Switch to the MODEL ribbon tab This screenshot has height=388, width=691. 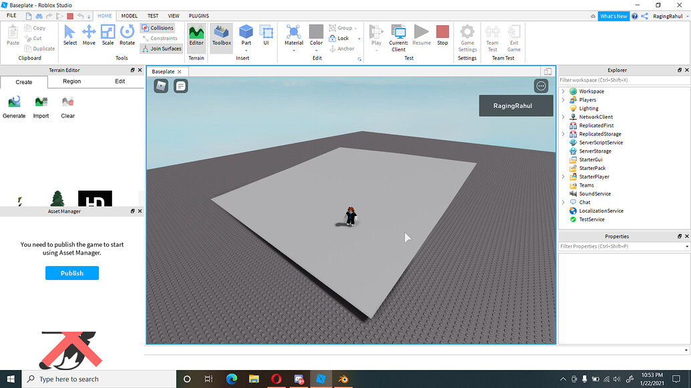click(129, 15)
